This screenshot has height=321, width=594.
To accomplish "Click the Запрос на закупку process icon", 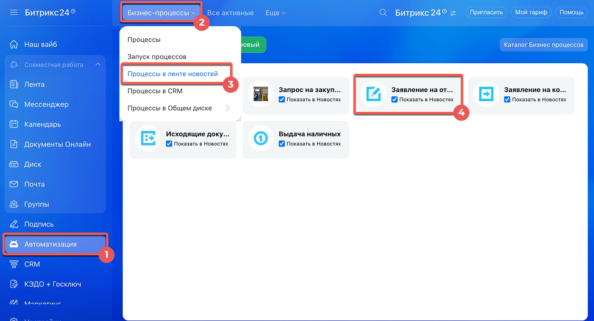I will pos(261,94).
